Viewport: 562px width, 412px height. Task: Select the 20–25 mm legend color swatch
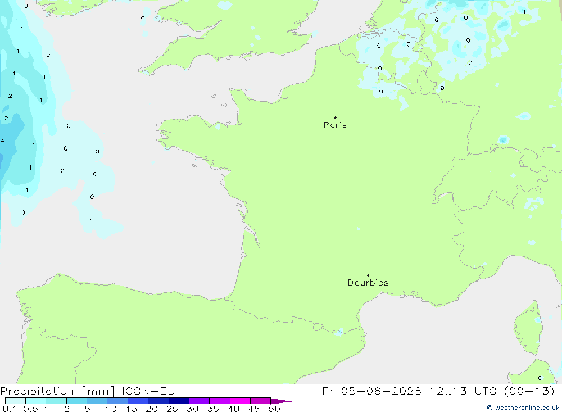tap(158, 401)
